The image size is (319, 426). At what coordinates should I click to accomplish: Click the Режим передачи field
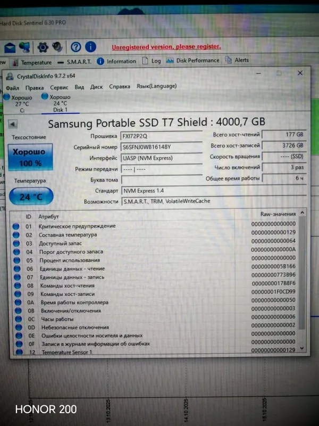click(x=162, y=169)
